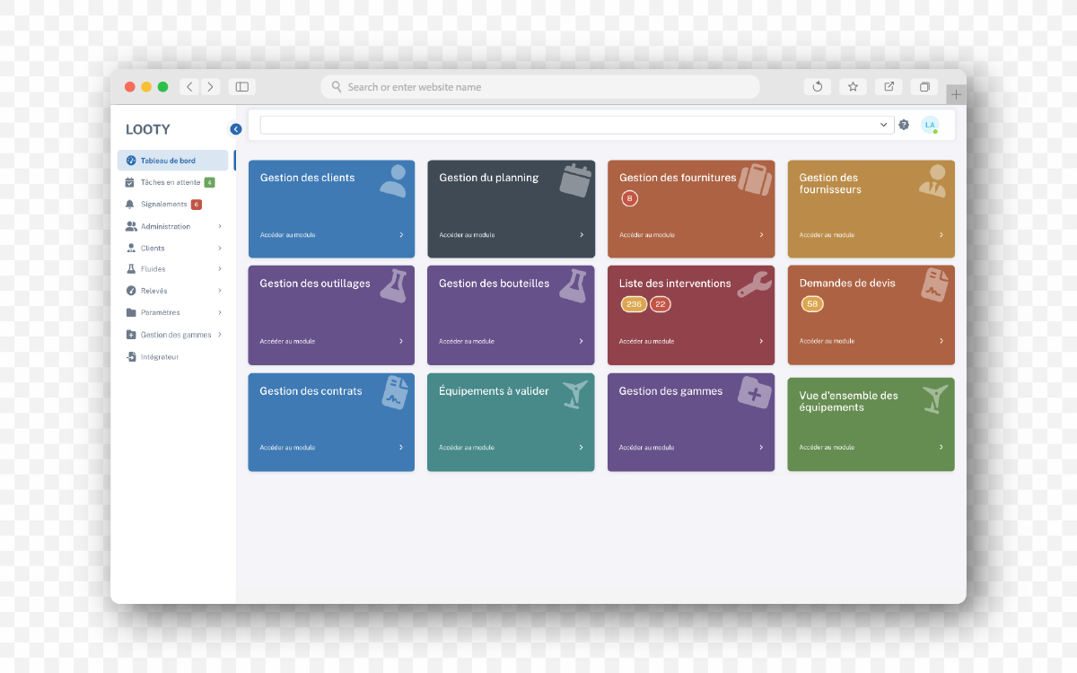Click the contract icon on Gestion des contrats card
This screenshot has height=673, width=1077.
coord(395,393)
